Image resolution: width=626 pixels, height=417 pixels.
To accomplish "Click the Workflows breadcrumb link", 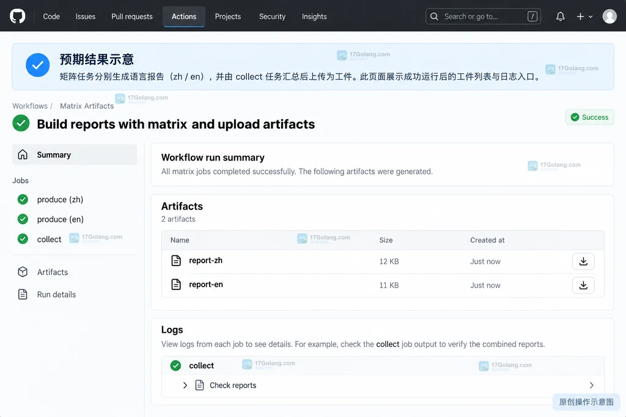I will tap(30, 106).
